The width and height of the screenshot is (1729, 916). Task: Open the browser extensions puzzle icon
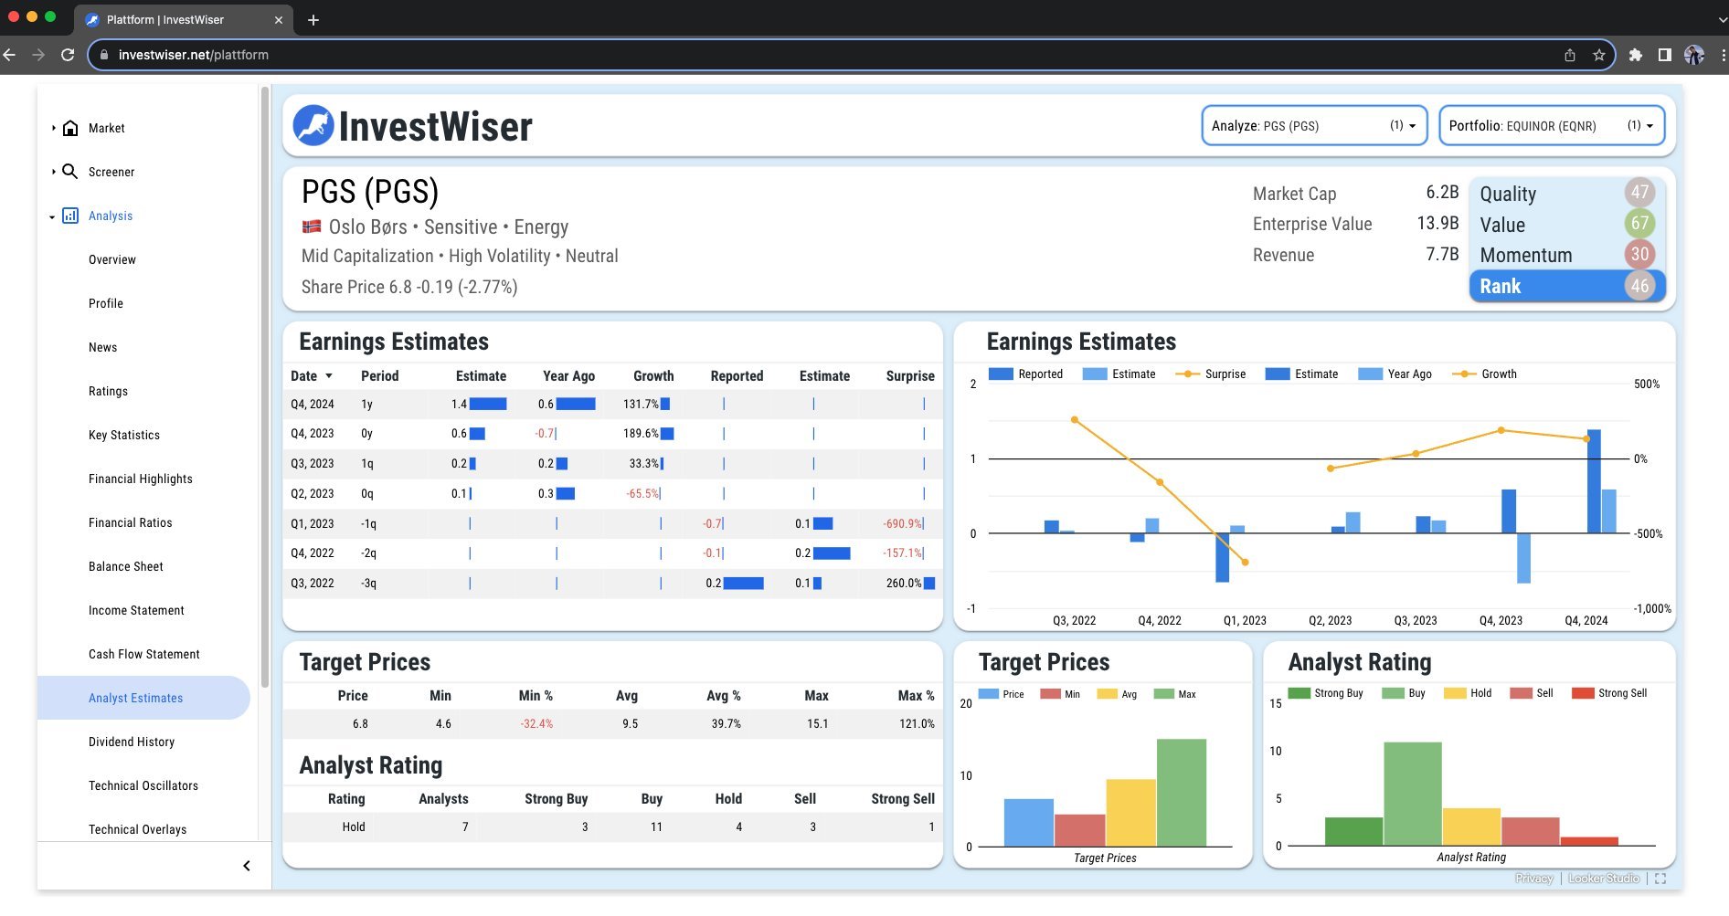1636,55
